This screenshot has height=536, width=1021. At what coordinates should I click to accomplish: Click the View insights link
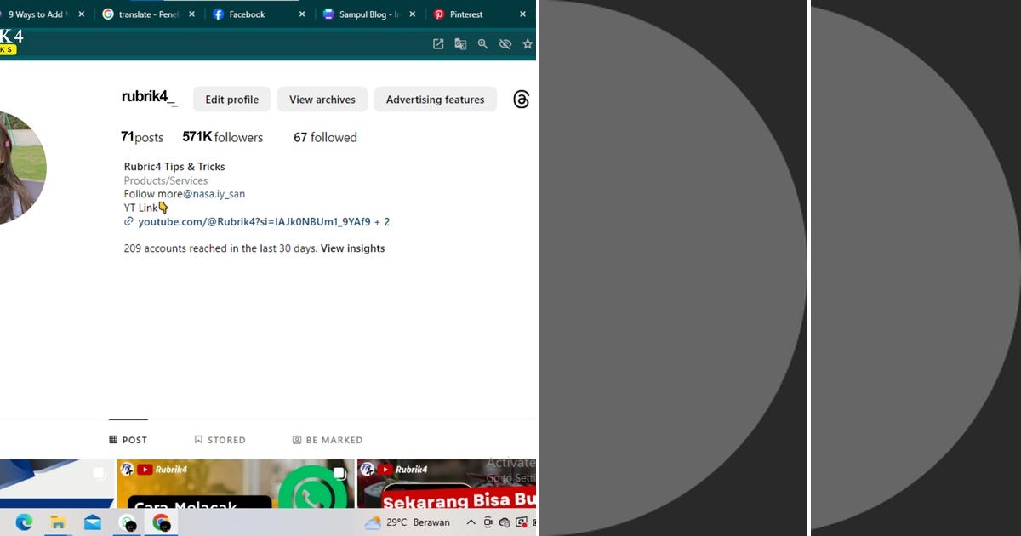353,248
